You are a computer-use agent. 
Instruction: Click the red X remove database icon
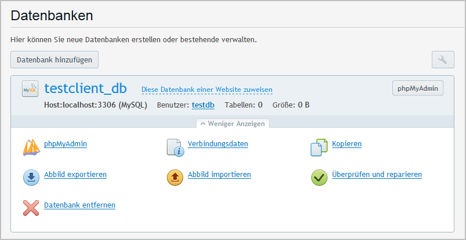click(x=31, y=208)
